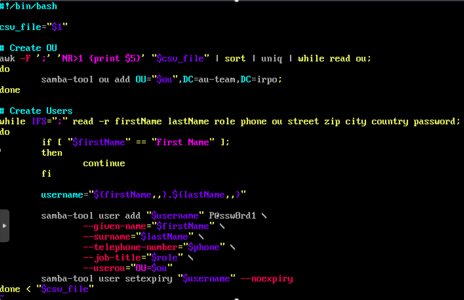464x300 pixels.
Task: Click 'samba-tool user add' command
Action: 91,215
